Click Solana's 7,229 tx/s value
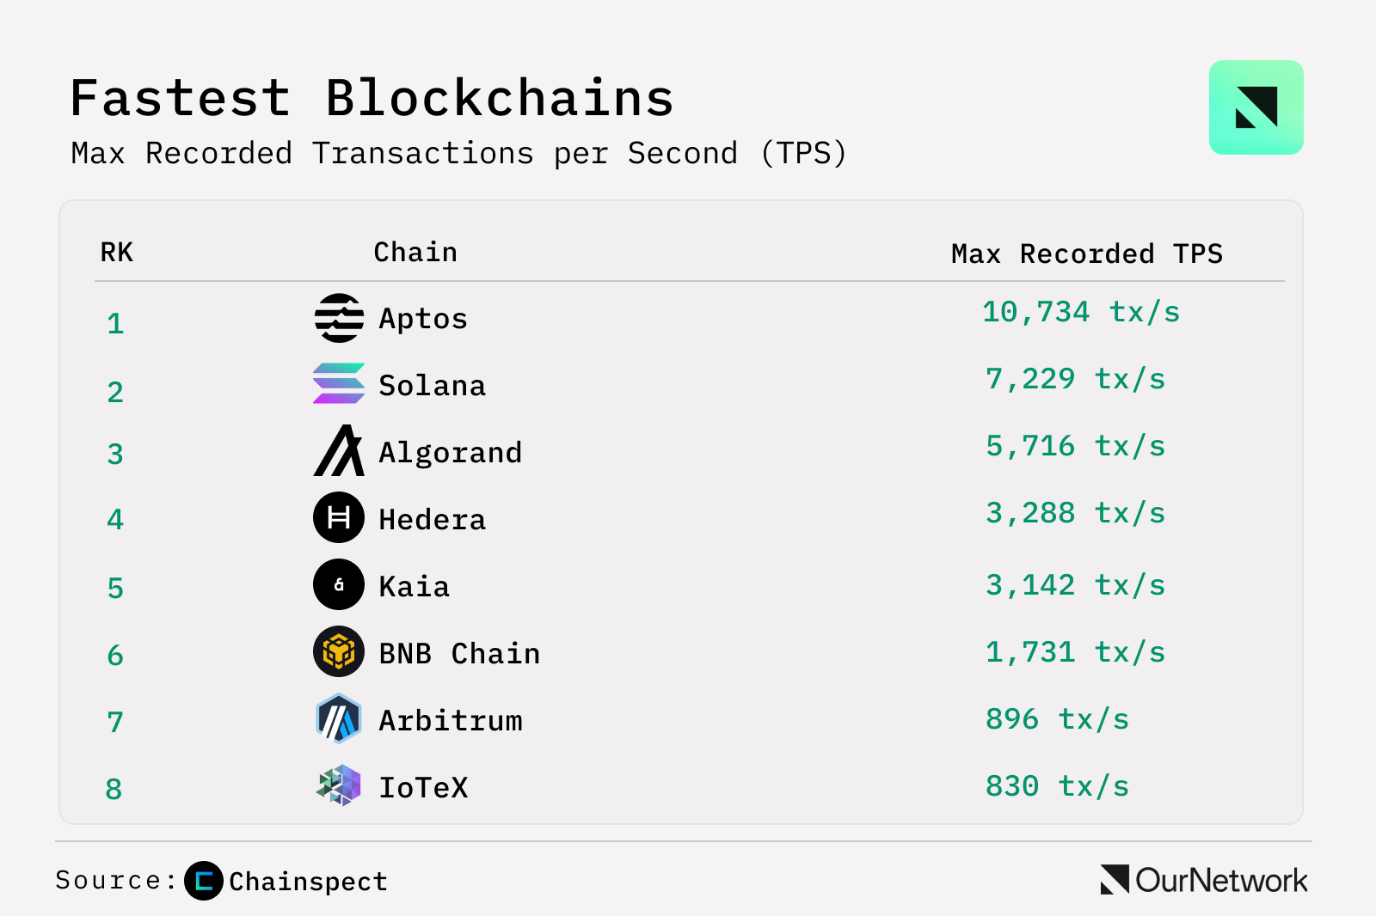This screenshot has height=916, width=1376. pos(1075,379)
